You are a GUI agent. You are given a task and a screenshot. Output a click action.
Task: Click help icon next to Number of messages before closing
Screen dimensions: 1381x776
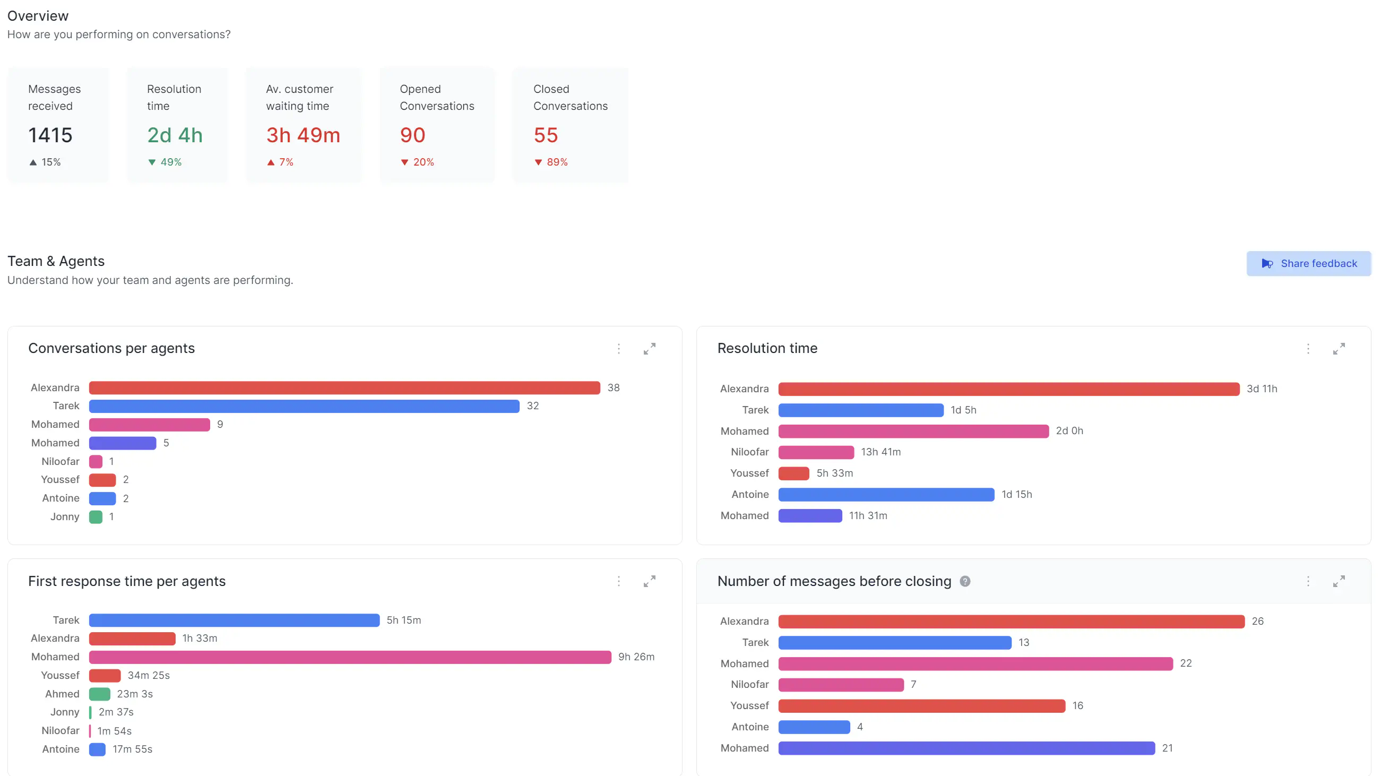pyautogui.click(x=965, y=581)
